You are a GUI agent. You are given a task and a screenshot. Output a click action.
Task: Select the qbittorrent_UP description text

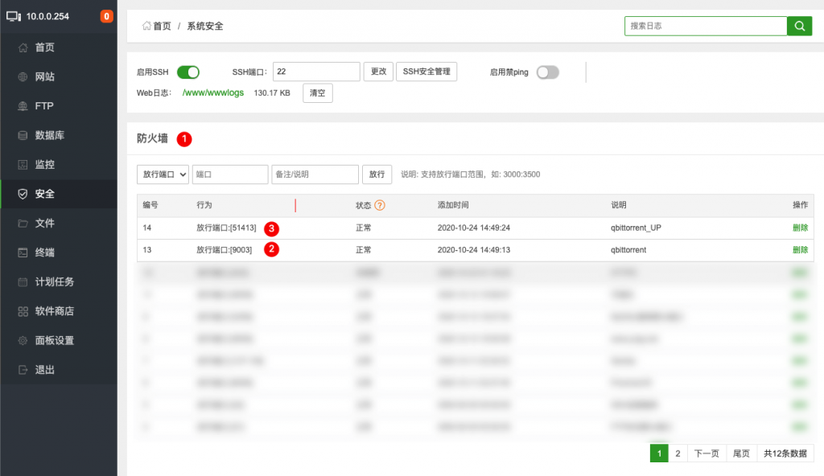636,228
